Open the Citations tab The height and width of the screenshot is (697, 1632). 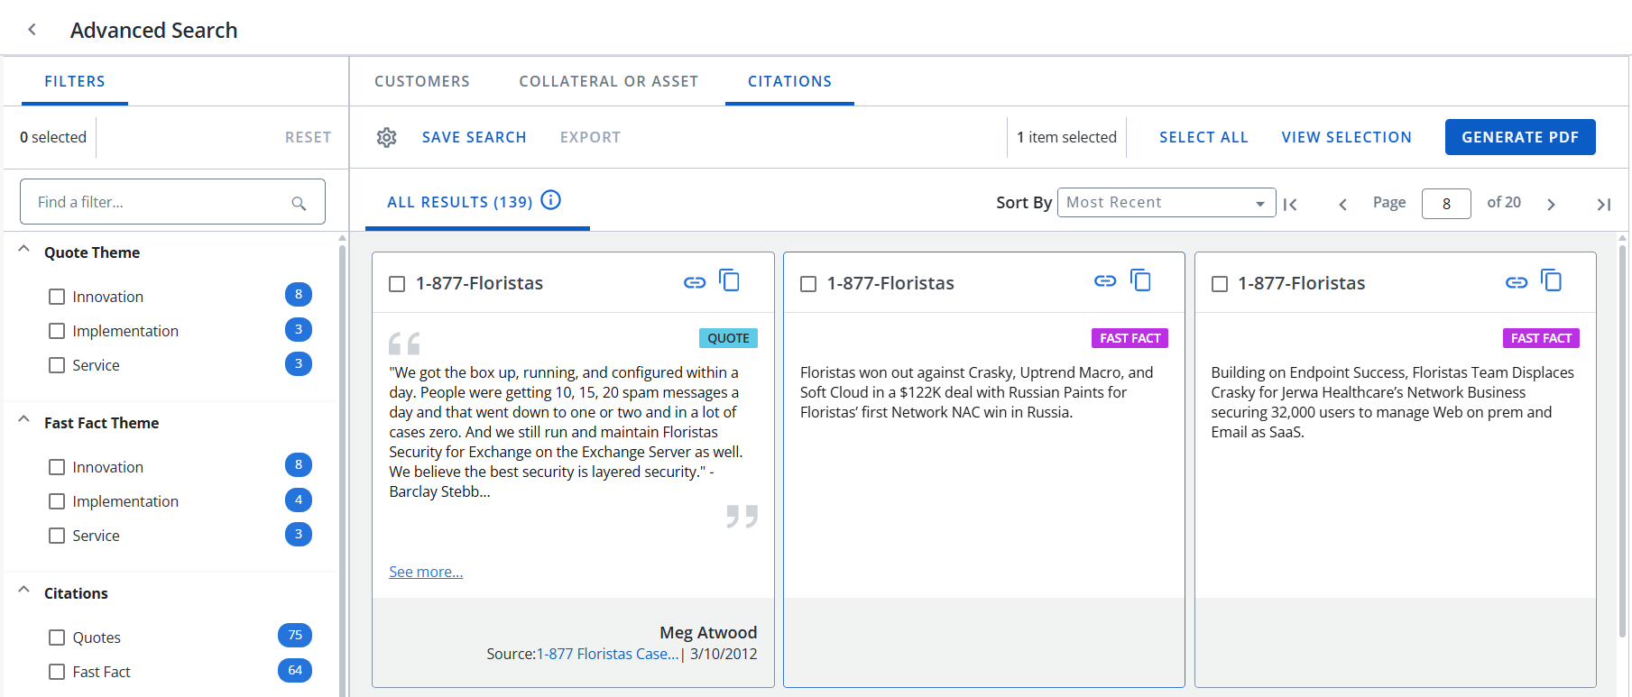pyautogui.click(x=789, y=81)
